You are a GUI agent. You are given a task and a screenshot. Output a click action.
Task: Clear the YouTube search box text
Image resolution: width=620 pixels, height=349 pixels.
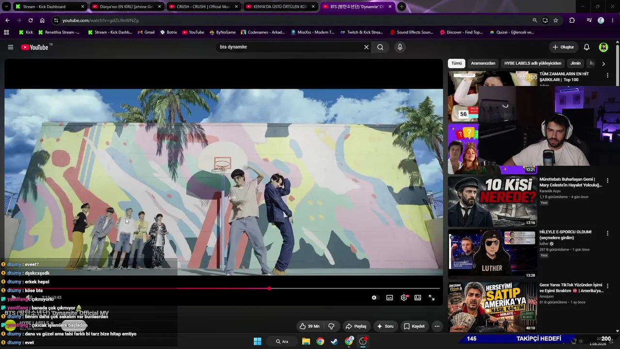tap(366, 47)
